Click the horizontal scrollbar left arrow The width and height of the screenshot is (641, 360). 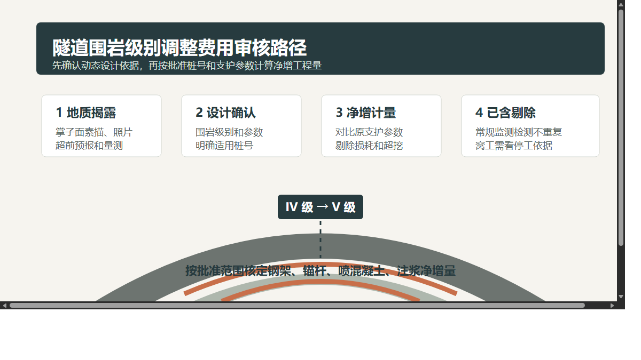tap(5, 306)
